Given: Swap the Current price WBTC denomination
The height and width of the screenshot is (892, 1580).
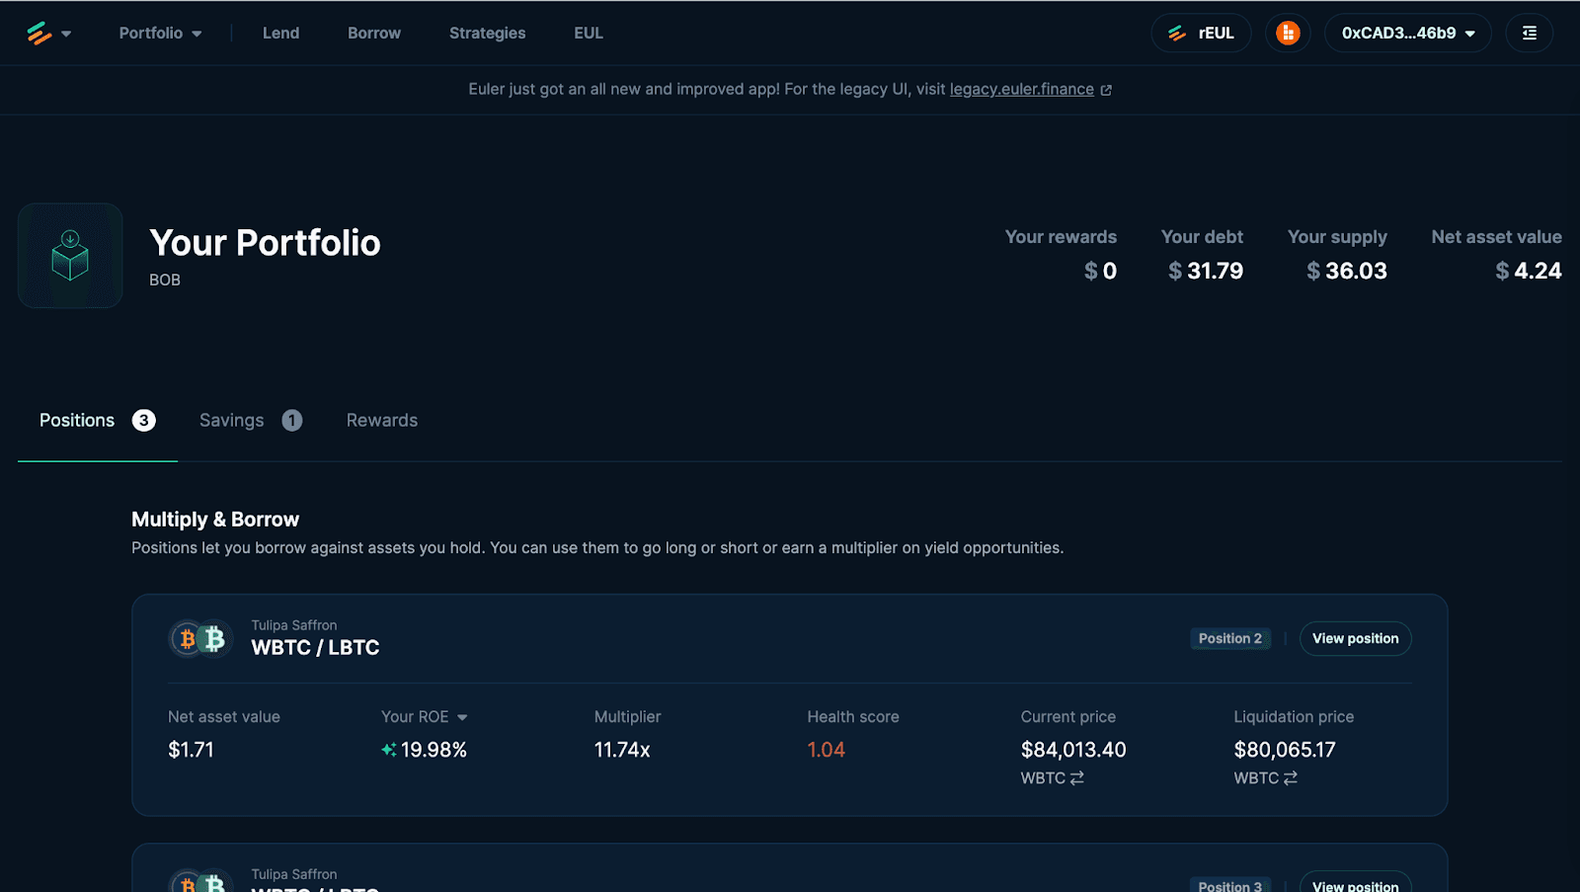Looking at the screenshot, I should click(x=1076, y=778).
